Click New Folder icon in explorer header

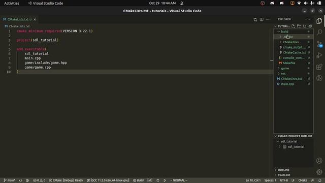click(299, 26)
